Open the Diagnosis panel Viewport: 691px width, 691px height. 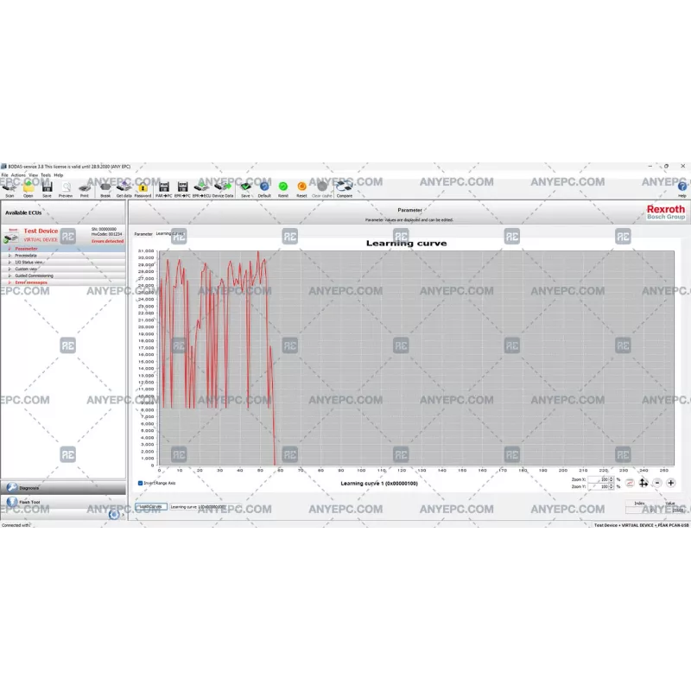click(30, 488)
